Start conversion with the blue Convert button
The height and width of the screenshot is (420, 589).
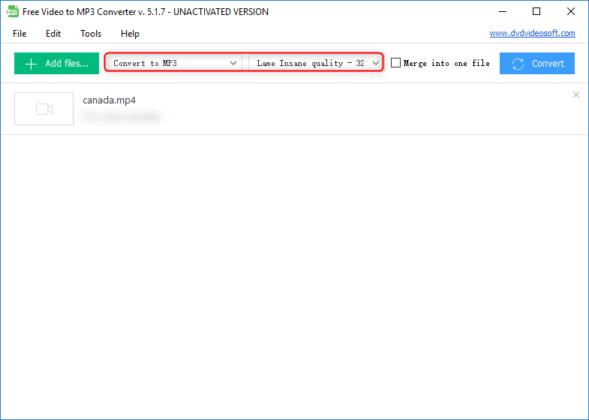[537, 64]
